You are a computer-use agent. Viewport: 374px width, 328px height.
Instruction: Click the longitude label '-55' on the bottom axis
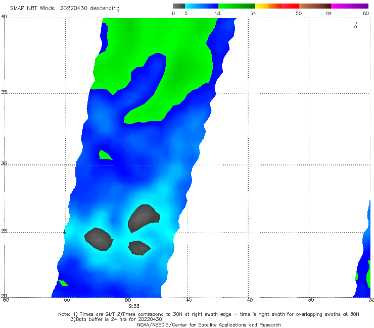tap(65, 300)
